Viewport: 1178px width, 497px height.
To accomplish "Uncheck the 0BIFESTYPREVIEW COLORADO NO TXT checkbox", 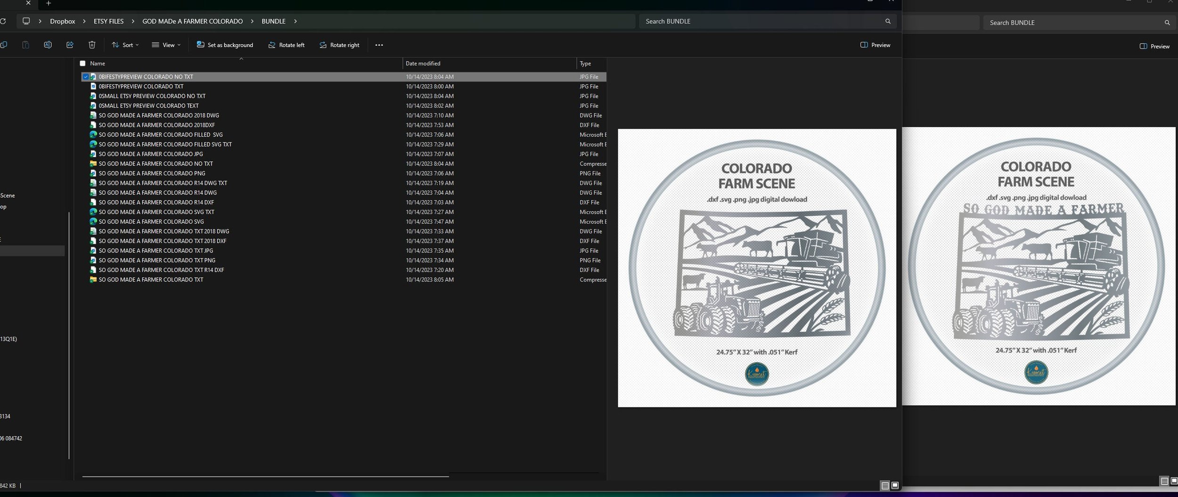I will pos(85,76).
